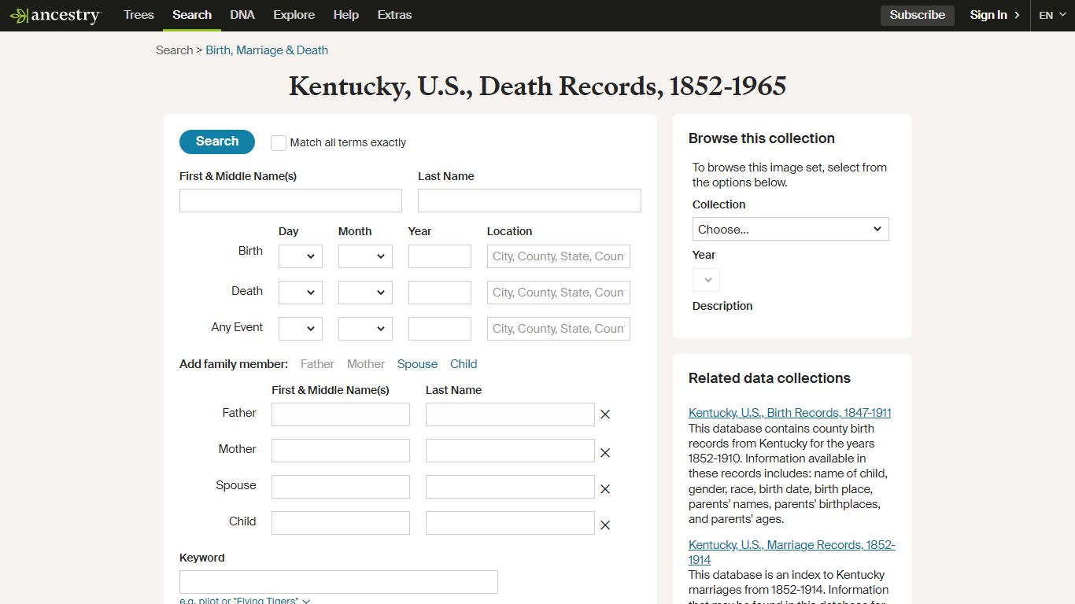Focus Child first name field
Viewport: 1075px width, 604px height.
tap(341, 523)
